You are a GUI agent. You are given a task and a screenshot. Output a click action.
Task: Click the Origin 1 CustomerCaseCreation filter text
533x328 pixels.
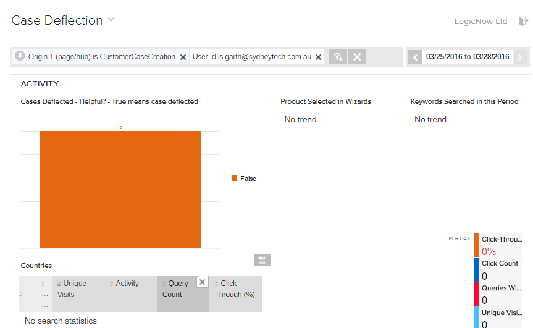click(x=102, y=57)
